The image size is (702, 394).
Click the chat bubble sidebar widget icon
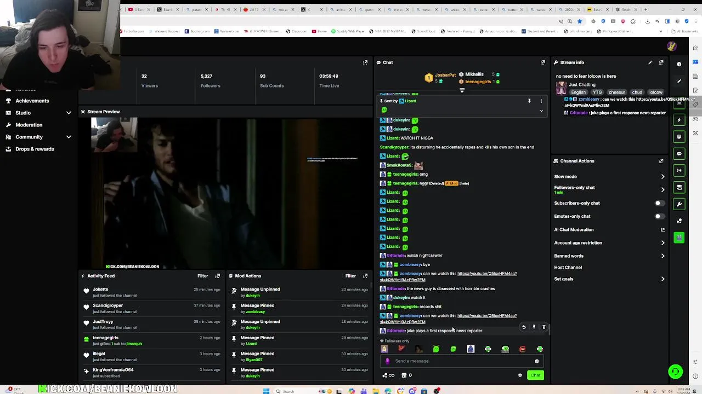(680, 154)
